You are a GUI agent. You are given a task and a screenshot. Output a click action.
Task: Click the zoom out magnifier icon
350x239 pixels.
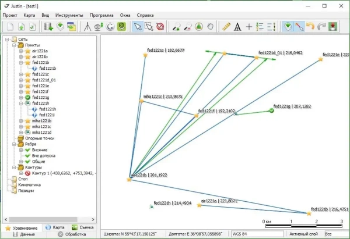[x=188, y=27]
